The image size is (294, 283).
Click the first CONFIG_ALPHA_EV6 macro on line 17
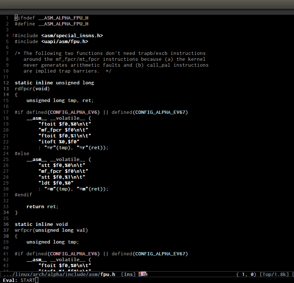75,112
